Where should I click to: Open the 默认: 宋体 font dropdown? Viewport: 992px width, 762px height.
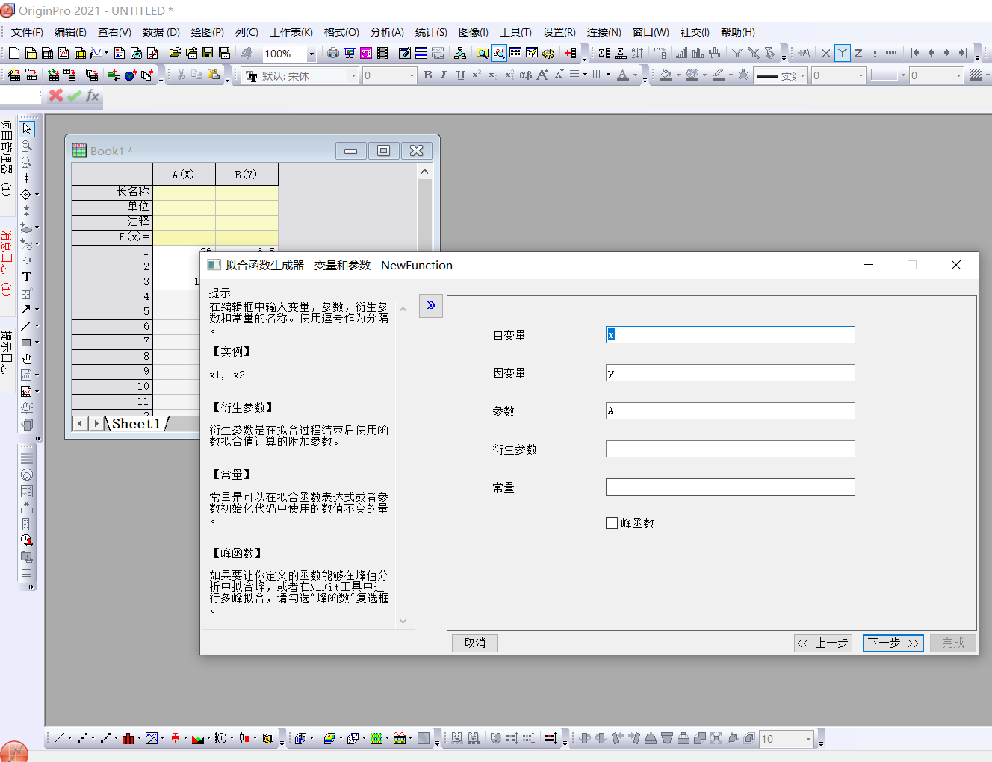click(353, 75)
